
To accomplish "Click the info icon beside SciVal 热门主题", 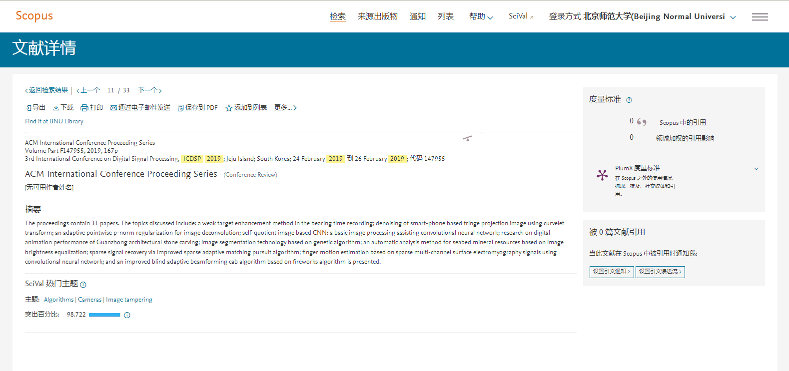I will pyautogui.click(x=83, y=285).
